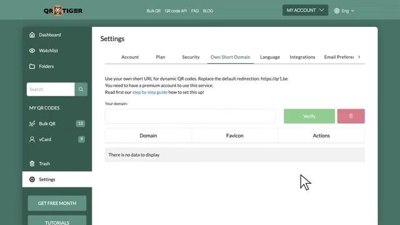Screen dimensions: 400x225
Task: Open Bulk QR in top navigation
Action: [x=154, y=11]
